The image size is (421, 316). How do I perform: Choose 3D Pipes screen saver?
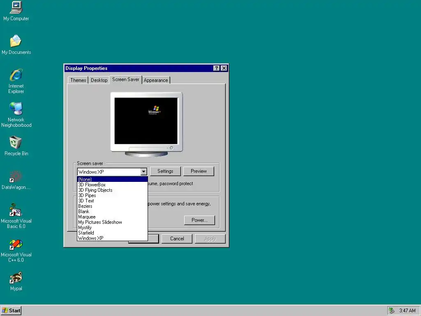click(x=112, y=195)
